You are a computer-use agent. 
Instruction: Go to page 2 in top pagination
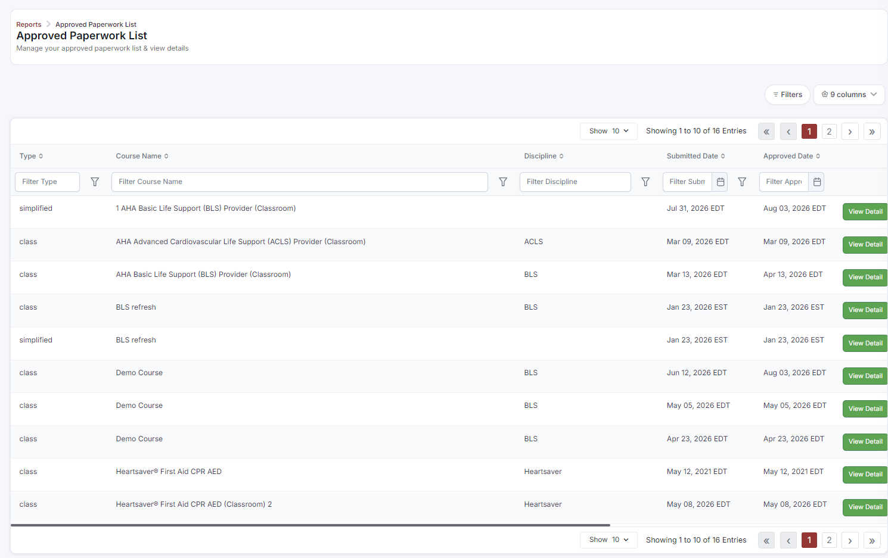click(829, 132)
